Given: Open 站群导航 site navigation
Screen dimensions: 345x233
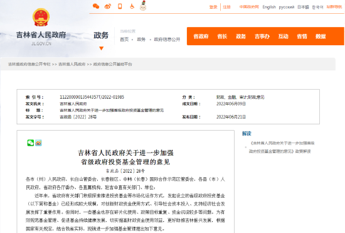Looking at the screenshot, I should click(334, 7).
